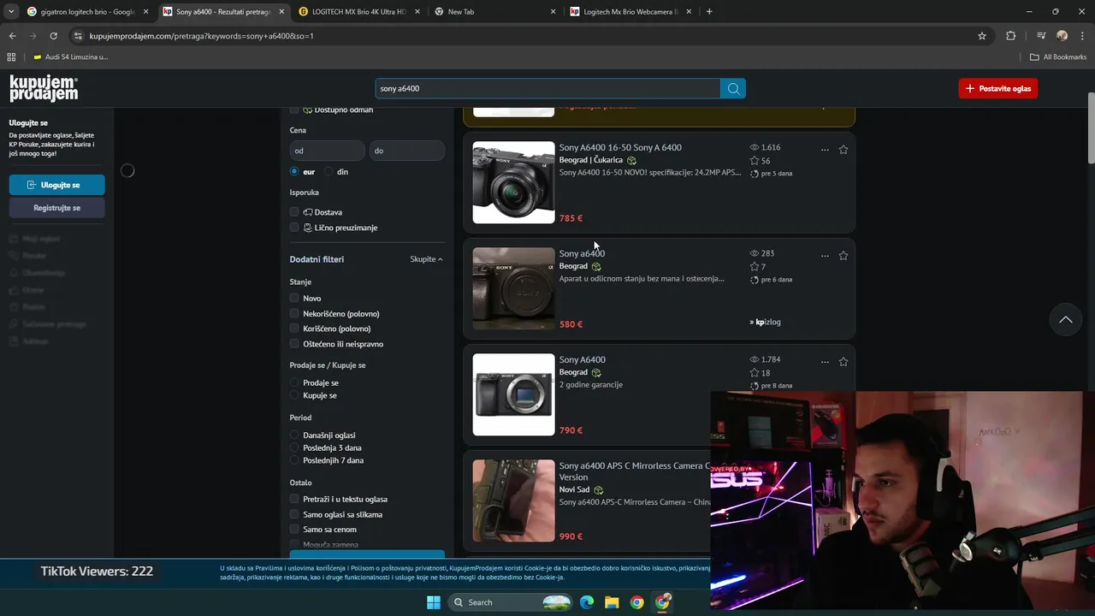Select the Kupuje se radio option
Viewport: 1095px width, 616px height.
[294, 395]
